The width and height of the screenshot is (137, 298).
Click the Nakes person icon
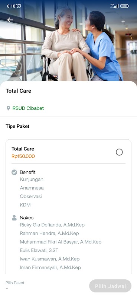[x=14, y=218]
